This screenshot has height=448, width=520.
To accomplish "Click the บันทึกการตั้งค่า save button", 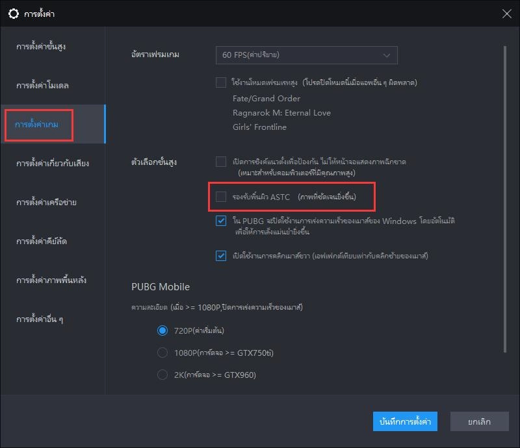I will [x=405, y=421].
